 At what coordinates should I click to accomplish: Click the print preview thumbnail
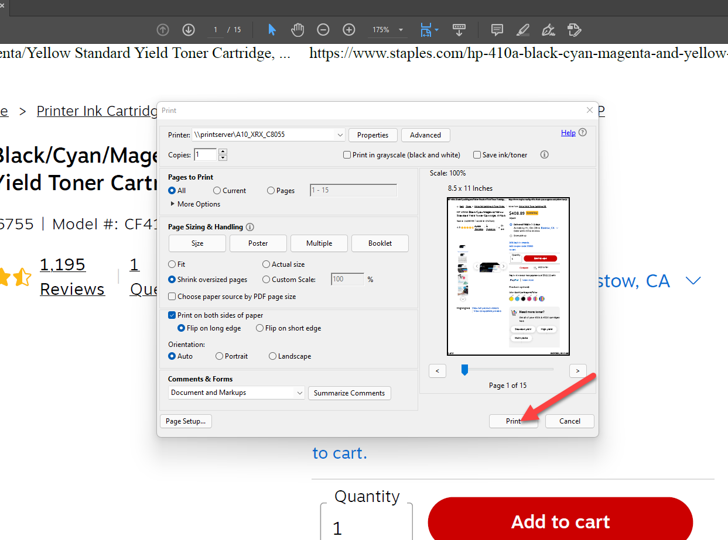tap(508, 276)
